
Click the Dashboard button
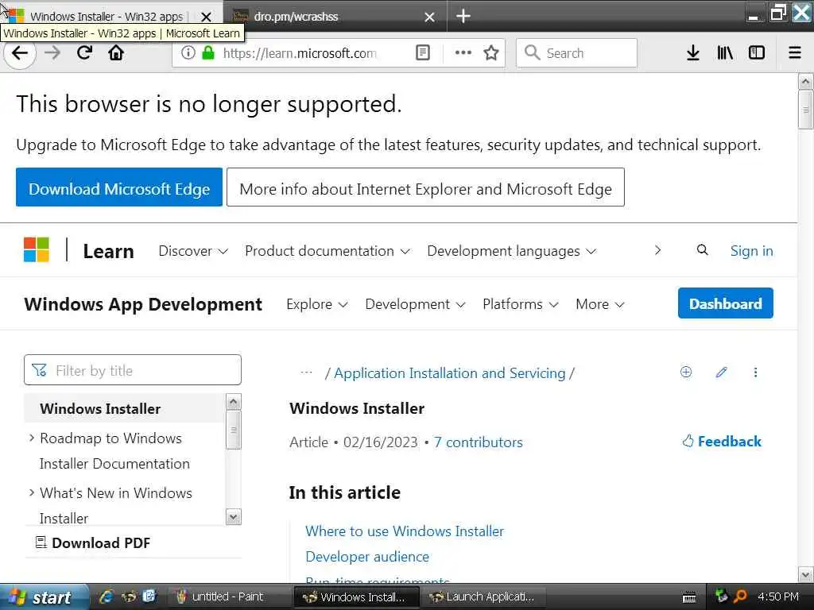point(725,303)
